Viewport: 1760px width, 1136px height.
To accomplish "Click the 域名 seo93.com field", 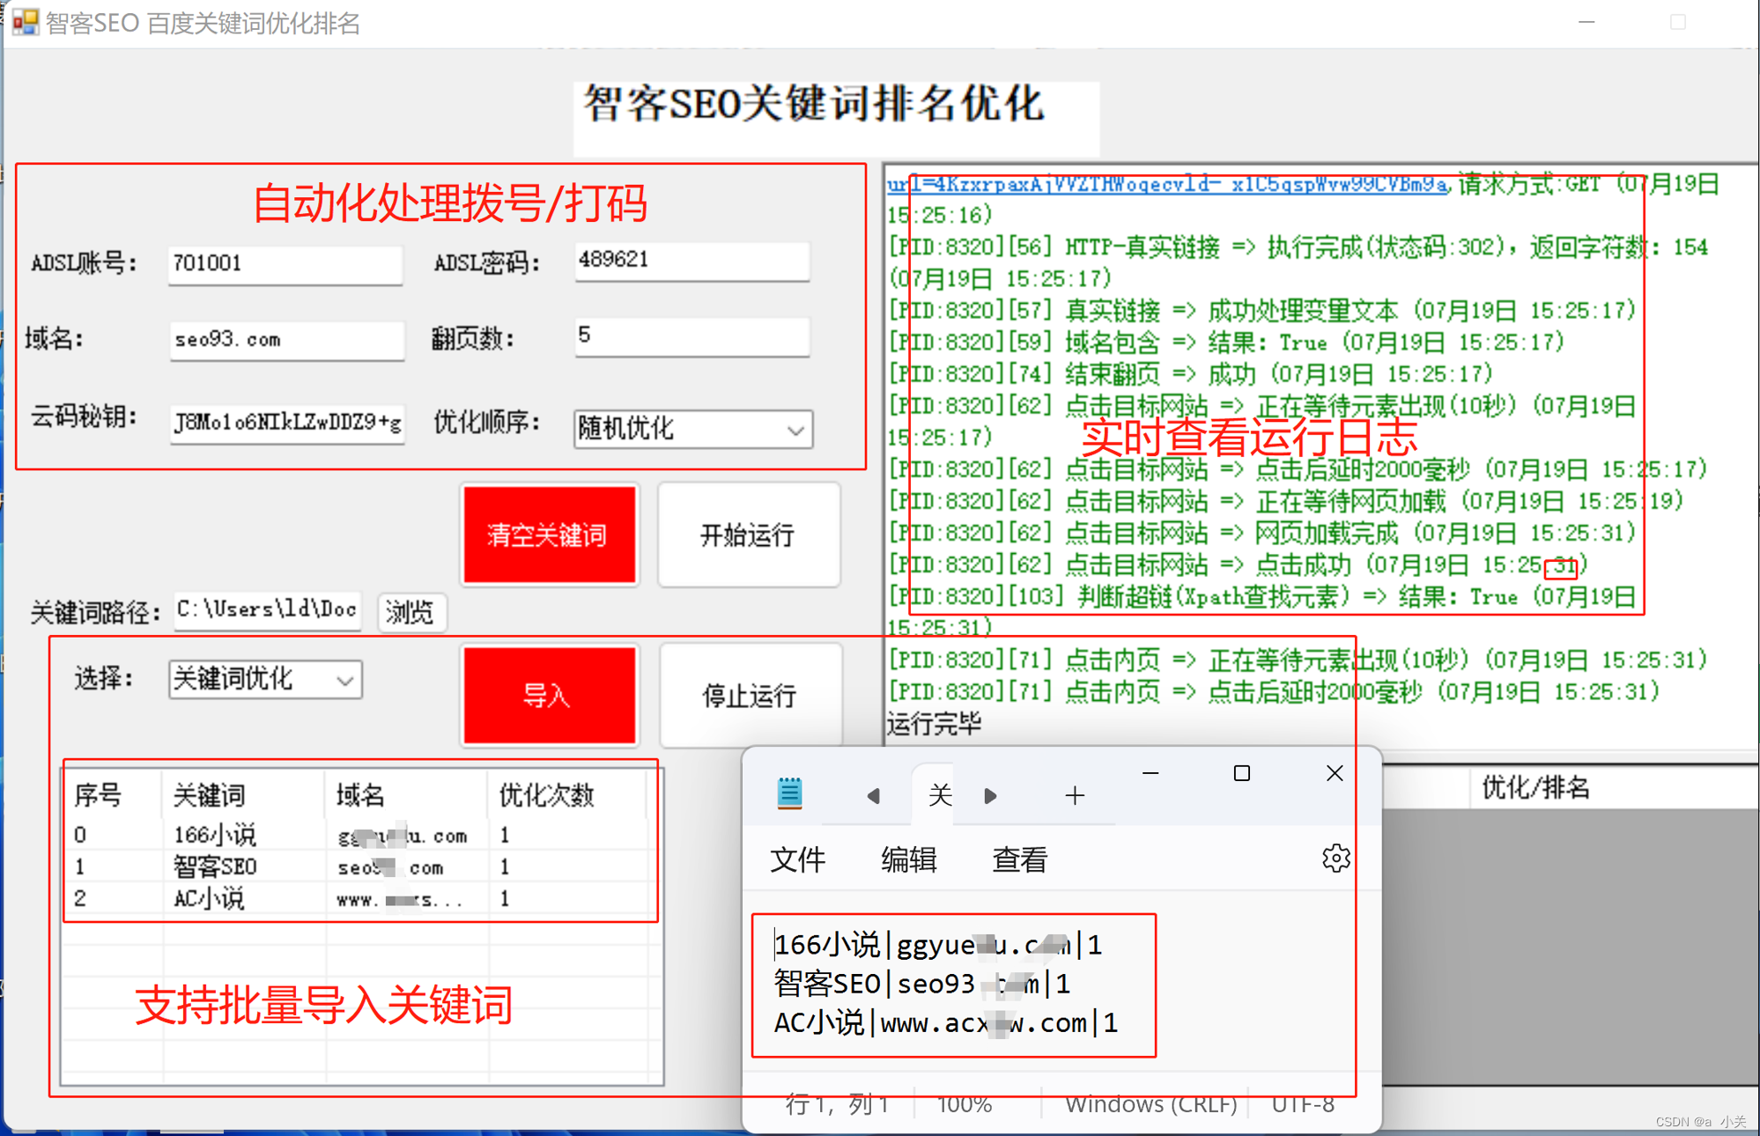I will coord(287,340).
